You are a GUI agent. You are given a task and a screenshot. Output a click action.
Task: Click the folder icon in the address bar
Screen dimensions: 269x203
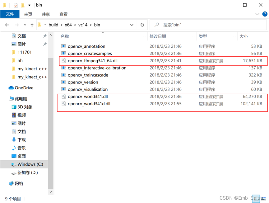(x=39, y=25)
